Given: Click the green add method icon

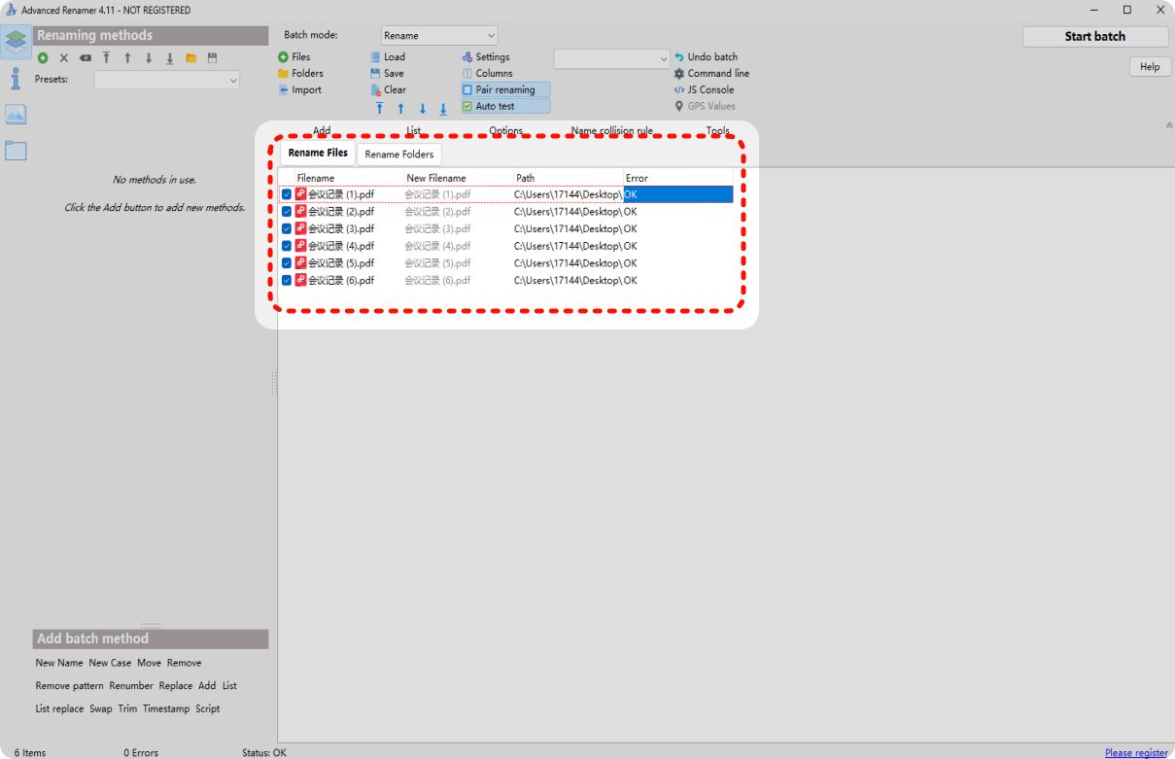Looking at the screenshot, I should coord(43,58).
